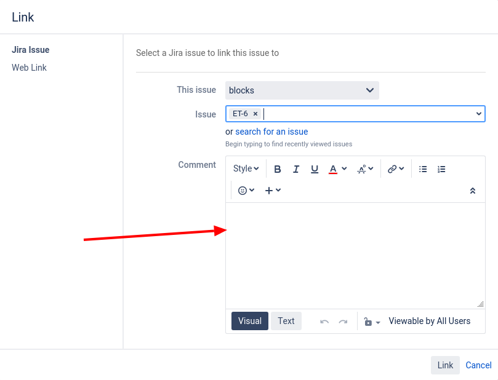Viewport: 498px width, 380px height.
Task: Open the text color dropdown arrow
Action: point(344,168)
